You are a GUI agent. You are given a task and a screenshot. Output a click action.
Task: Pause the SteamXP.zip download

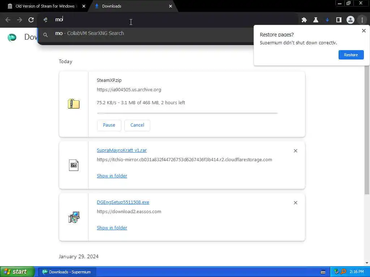pyautogui.click(x=109, y=125)
